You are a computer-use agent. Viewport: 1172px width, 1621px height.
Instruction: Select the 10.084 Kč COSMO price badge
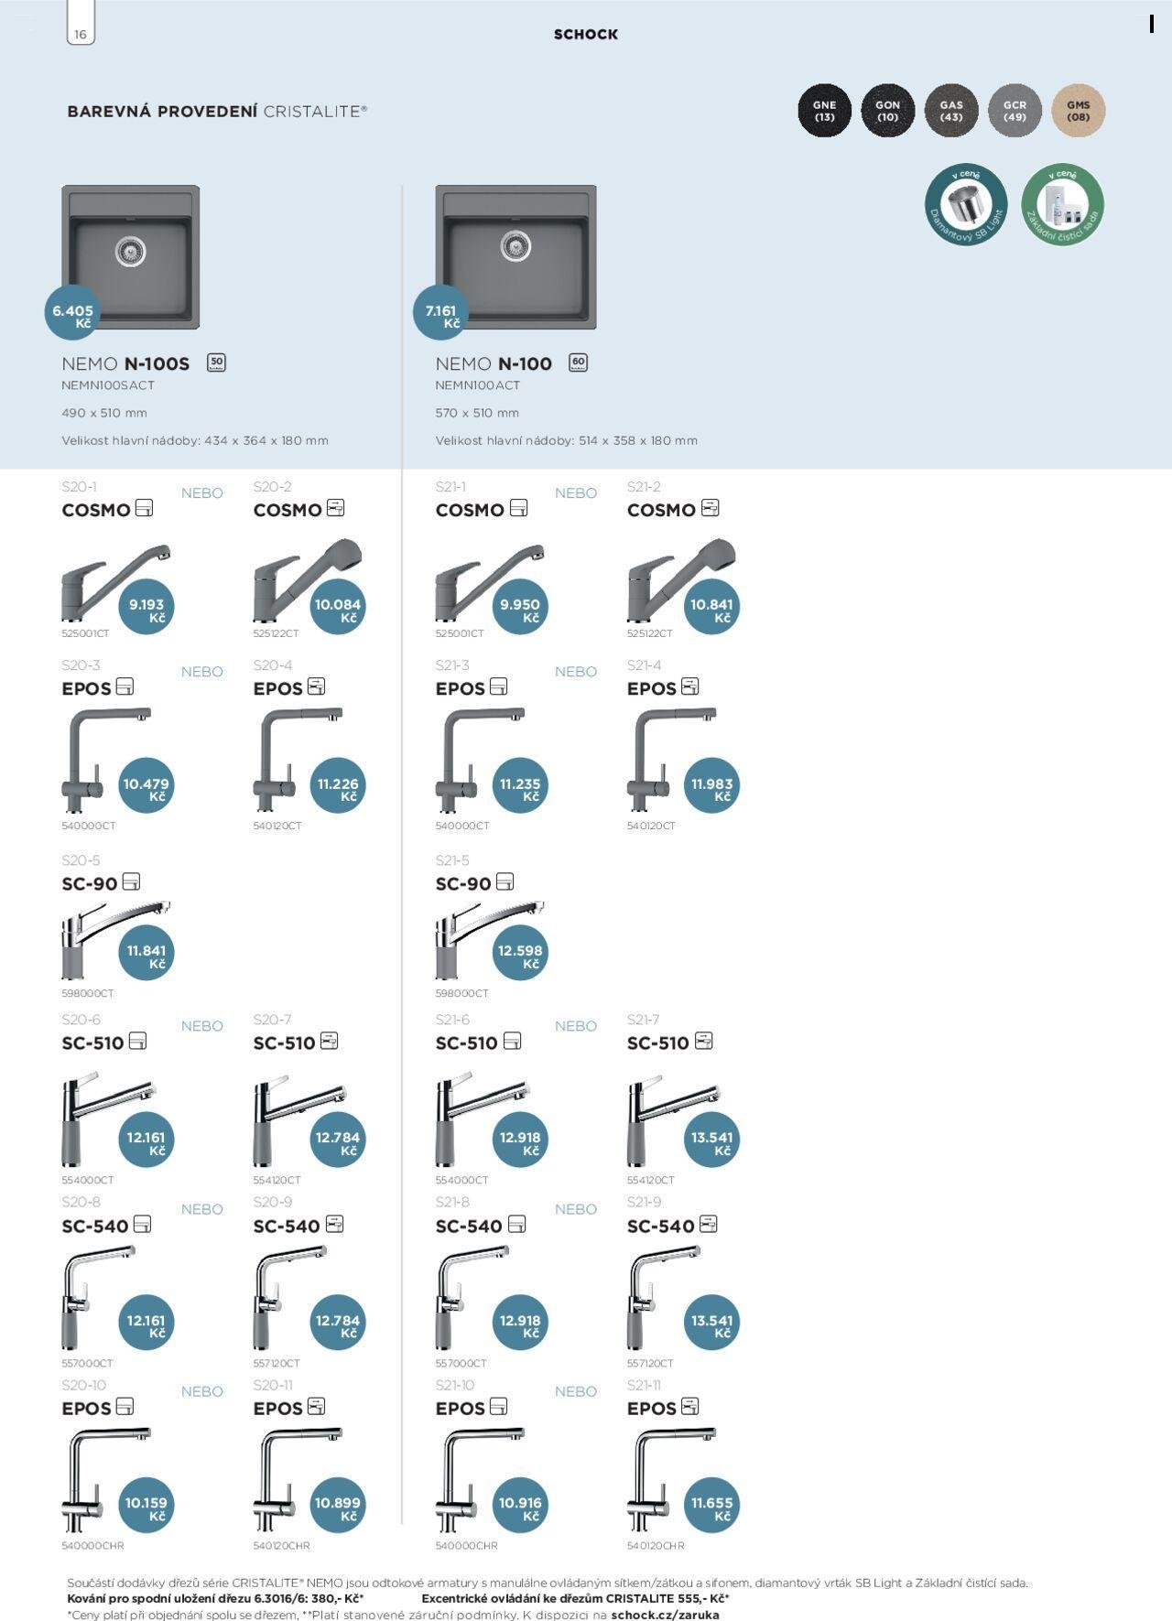pyautogui.click(x=338, y=606)
